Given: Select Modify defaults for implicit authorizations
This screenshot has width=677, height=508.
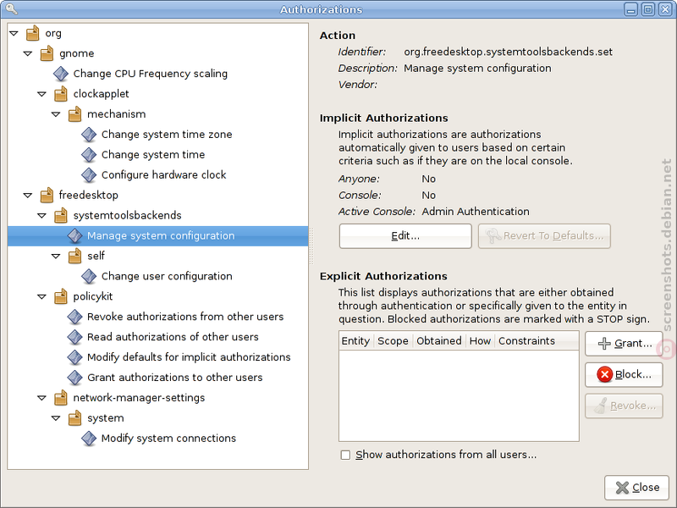Looking at the screenshot, I should click(189, 357).
